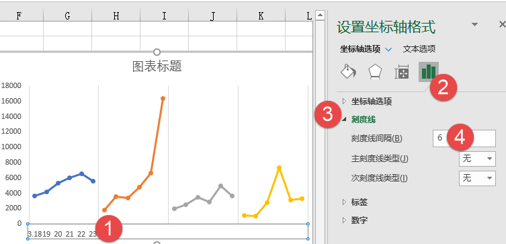Screen dimensions: 506x244
Task: Open the Fill & Line paint bucket tab
Action: [349, 71]
